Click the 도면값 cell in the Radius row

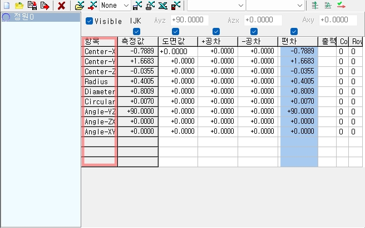click(x=178, y=81)
